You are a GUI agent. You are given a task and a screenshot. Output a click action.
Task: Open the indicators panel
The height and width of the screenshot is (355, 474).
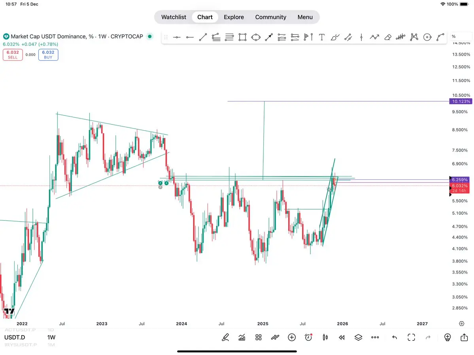point(242,337)
